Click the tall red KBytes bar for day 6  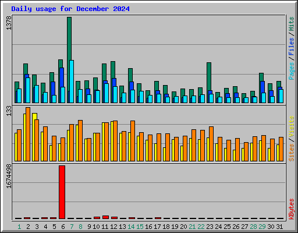pyautogui.click(x=62, y=192)
